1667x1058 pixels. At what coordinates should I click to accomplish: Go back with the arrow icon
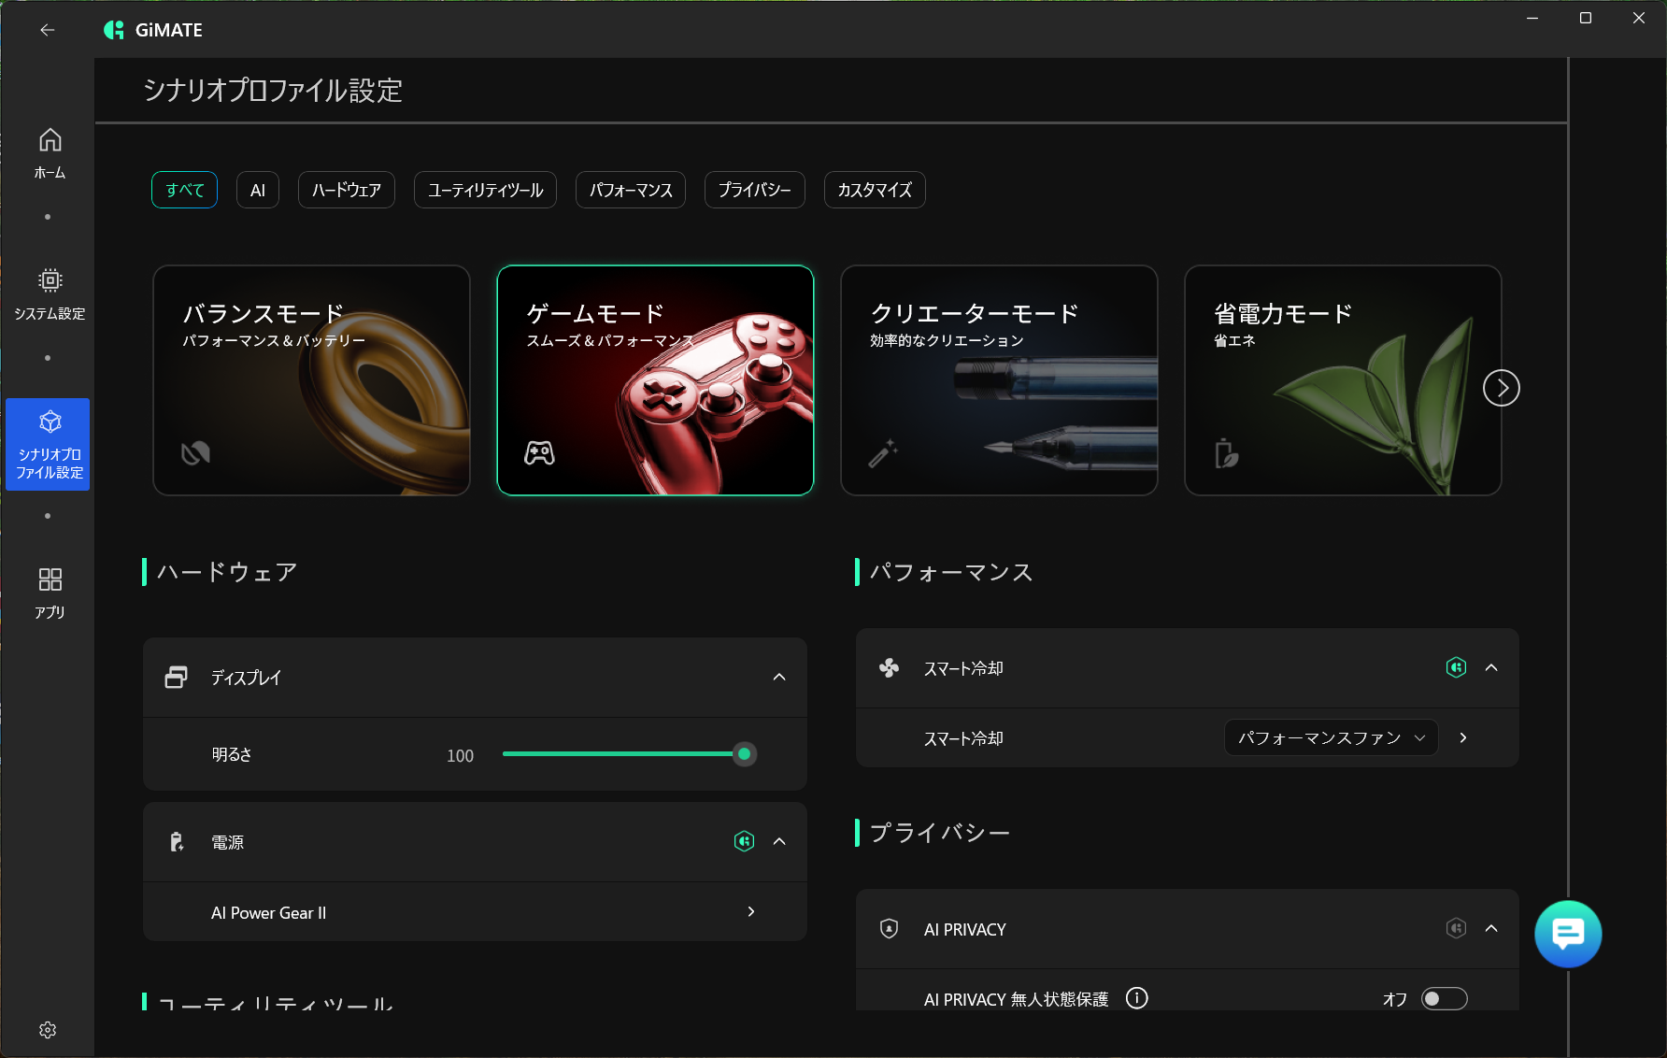click(48, 30)
